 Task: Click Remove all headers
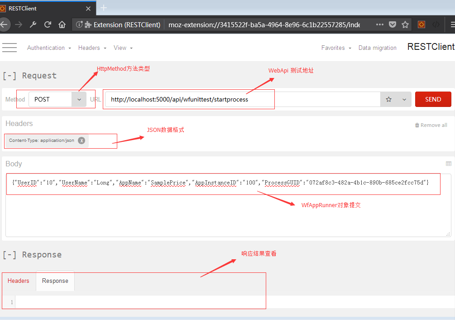pyautogui.click(x=431, y=125)
